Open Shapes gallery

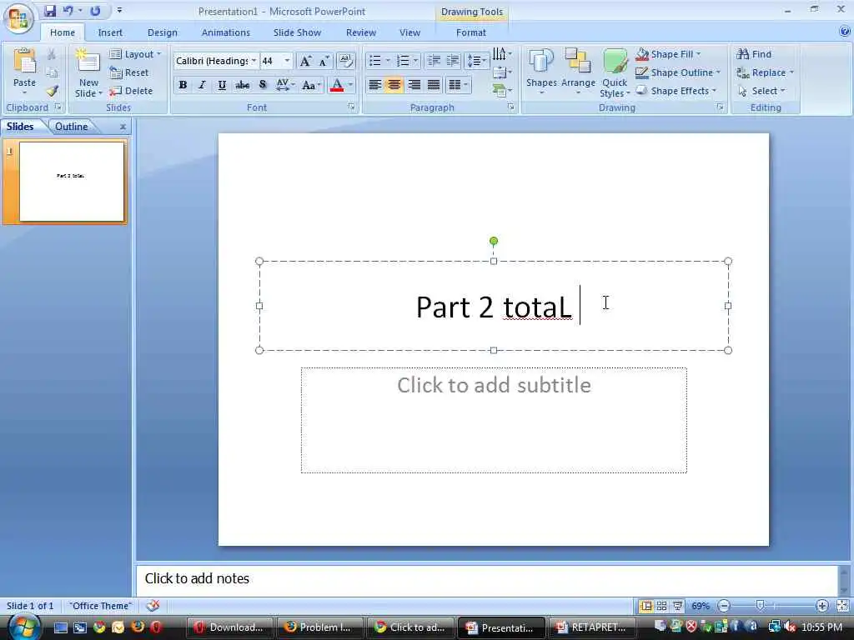(541, 72)
